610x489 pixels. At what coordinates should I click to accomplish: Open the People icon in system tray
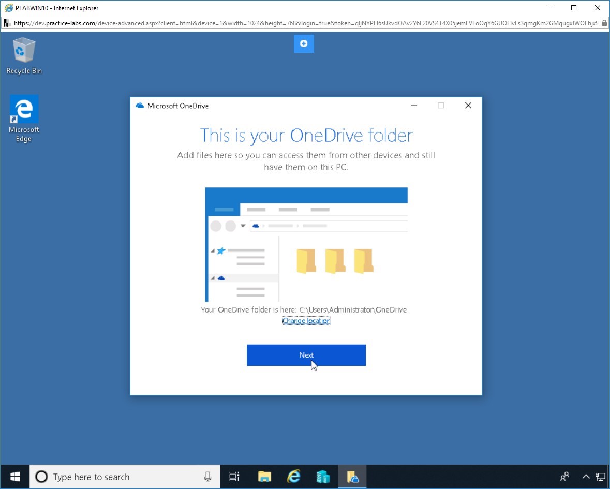[564, 477]
